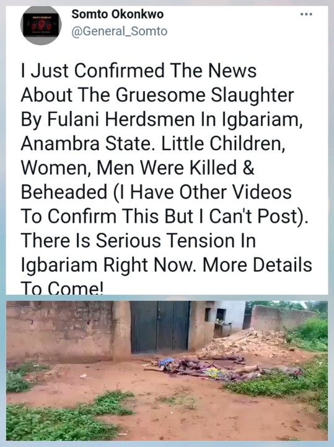This screenshot has height=447, width=334.
Task: Click the phrase 'Can't Post)' in the tweet
Action: [258, 217]
